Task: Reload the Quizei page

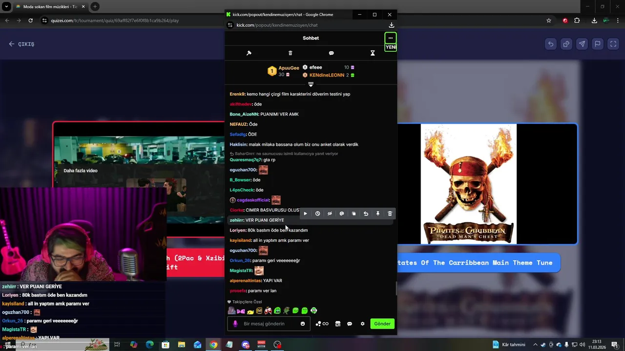Action: pos(30,20)
